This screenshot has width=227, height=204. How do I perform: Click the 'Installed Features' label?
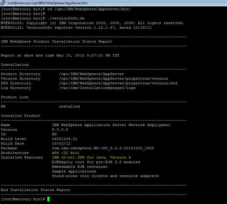[22, 157]
